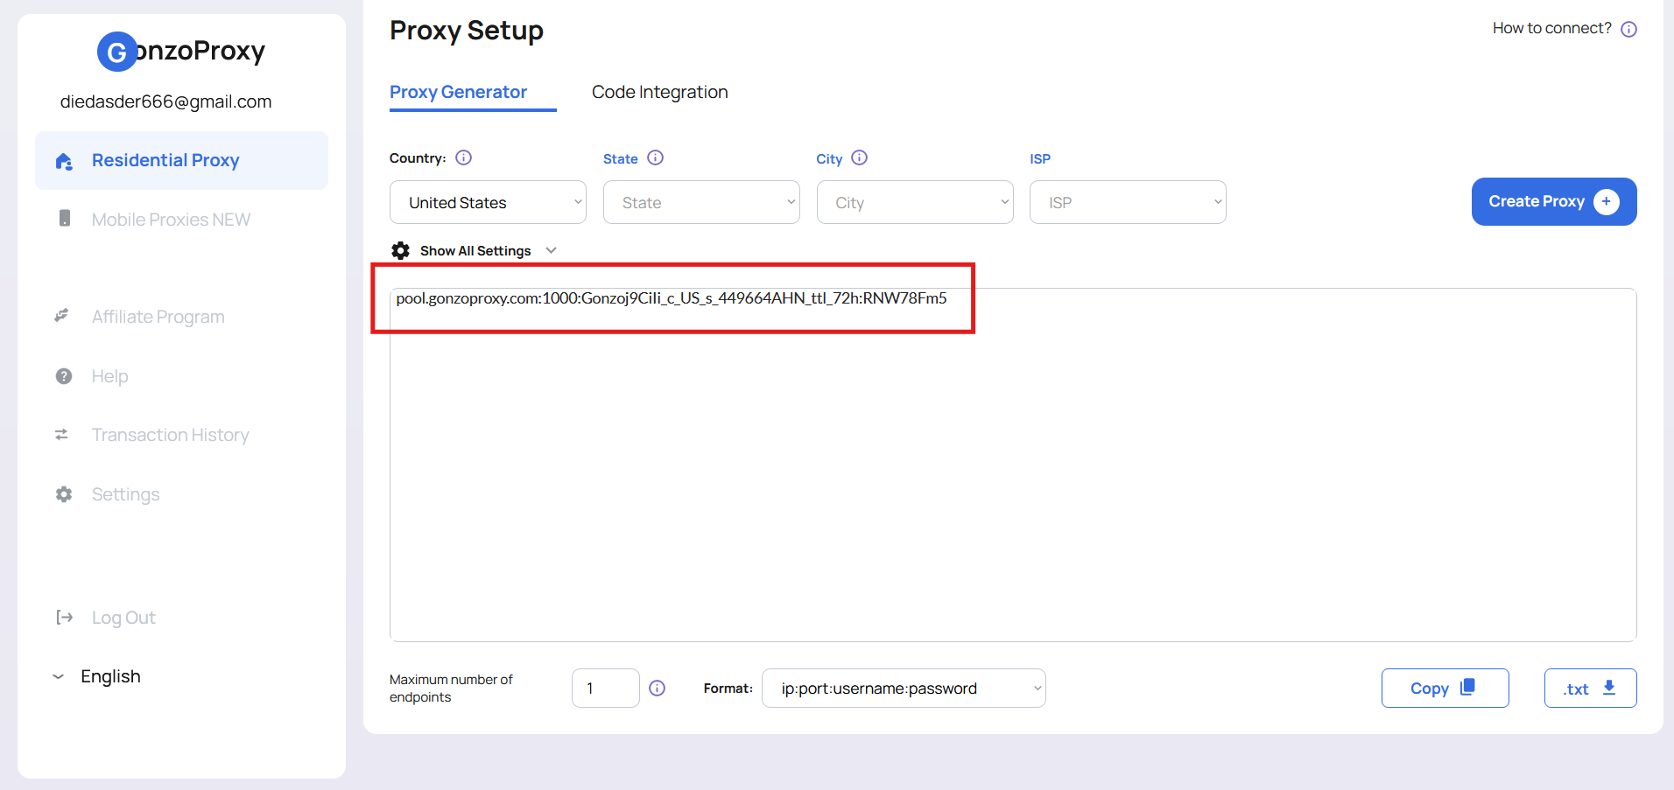Open Mobile Proxies NEW in sidebar
The width and height of the screenshot is (1674, 790).
171,220
